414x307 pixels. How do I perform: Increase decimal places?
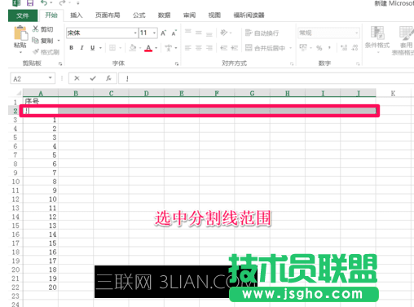point(344,48)
